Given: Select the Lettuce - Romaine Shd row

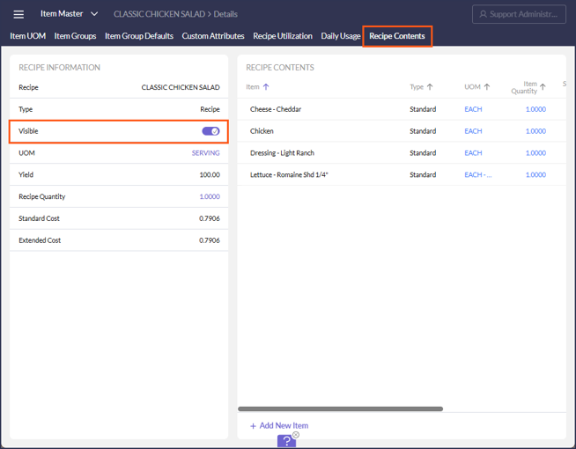Looking at the screenshot, I should point(402,174).
